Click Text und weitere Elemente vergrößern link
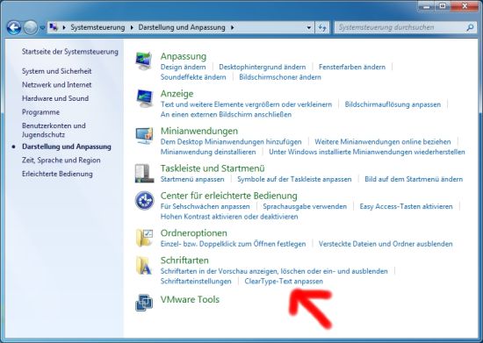The image size is (483, 343). pyautogui.click(x=246, y=104)
